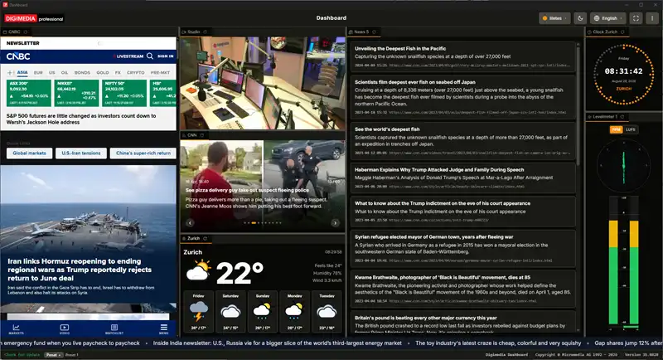Screen dimensions: 663x360
Task: Click the CNBC search magnifier icon
Action: (150, 56)
